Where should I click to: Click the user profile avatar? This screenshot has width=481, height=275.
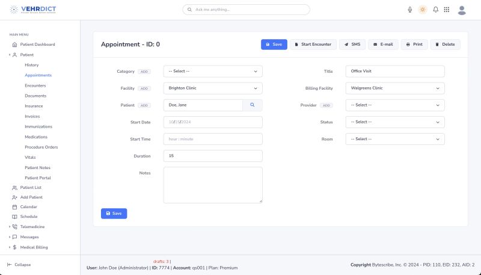462,10
